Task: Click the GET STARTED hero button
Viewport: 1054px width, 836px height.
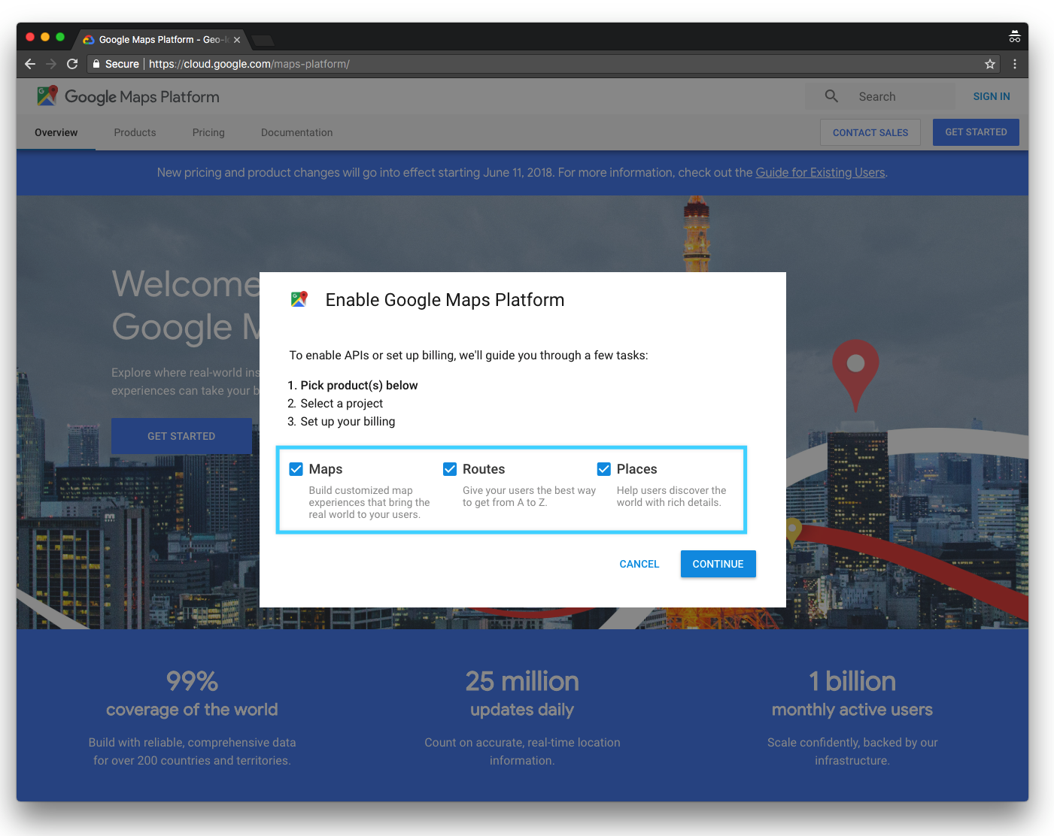Action: click(x=181, y=436)
